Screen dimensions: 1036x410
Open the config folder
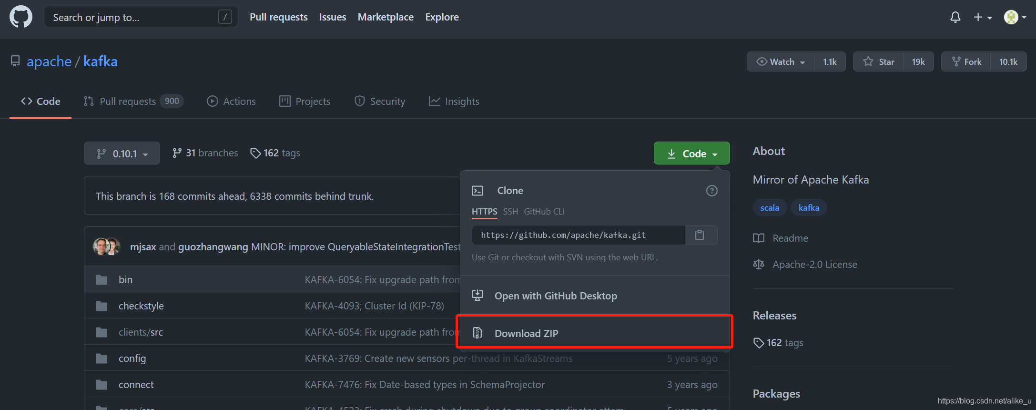pyautogui.click(x=132, y=359)
